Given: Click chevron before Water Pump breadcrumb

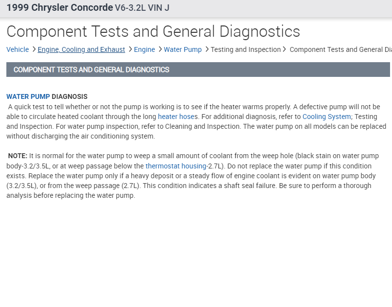Looking at the screenshot, I should [x=160, y=49].
